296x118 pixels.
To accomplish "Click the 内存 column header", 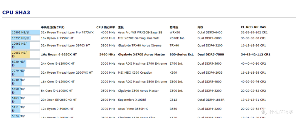I will (x=200, y=27).
